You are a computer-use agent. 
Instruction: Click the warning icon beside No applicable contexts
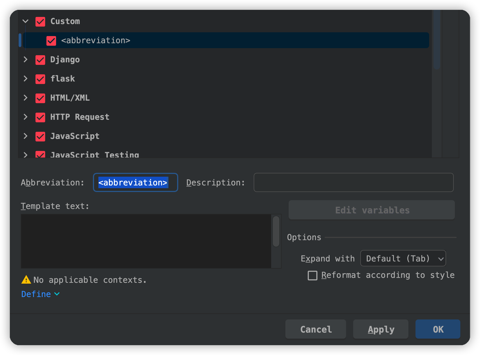[x=26, y=280]
